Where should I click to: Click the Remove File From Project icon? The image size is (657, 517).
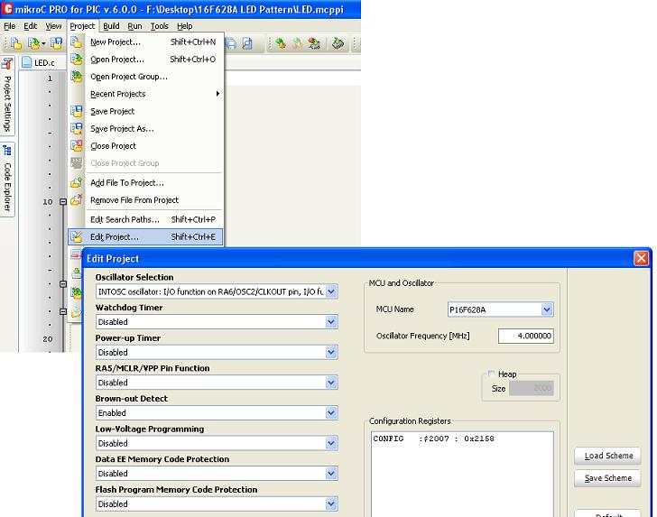pos(77,200)
